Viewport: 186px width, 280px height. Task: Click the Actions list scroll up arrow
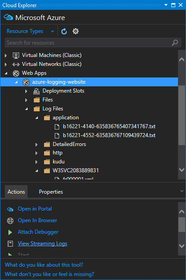[x=182, y=212]
